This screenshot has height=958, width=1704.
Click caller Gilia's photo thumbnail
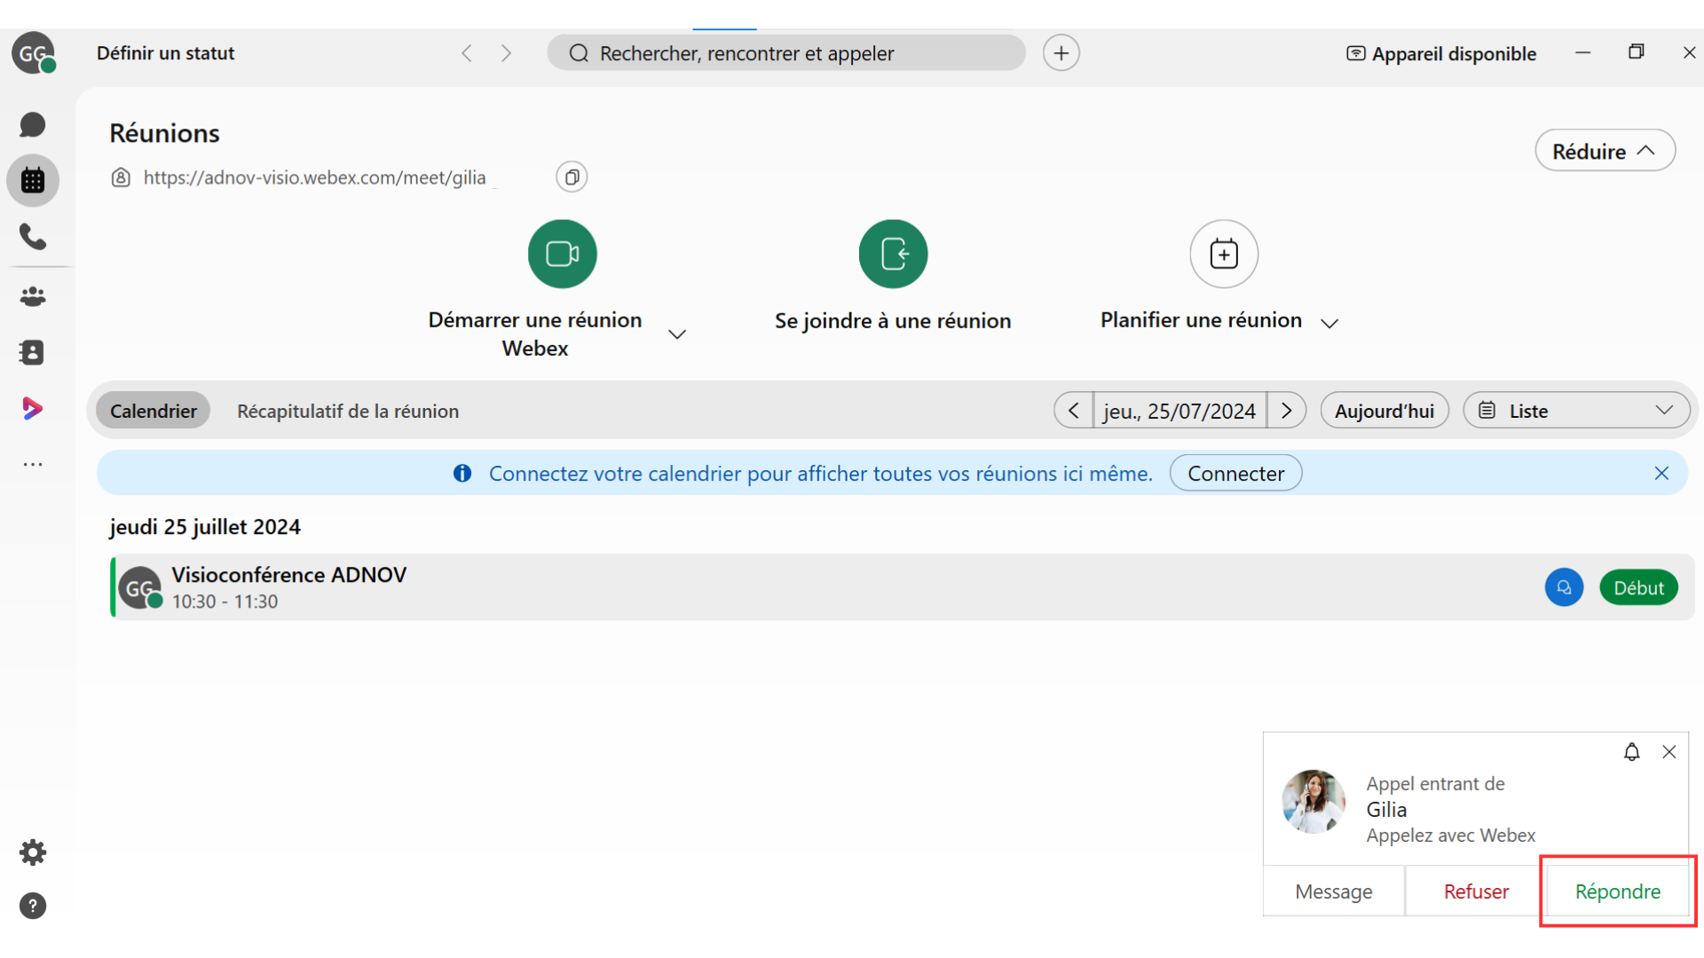(x=1314, y=802)
